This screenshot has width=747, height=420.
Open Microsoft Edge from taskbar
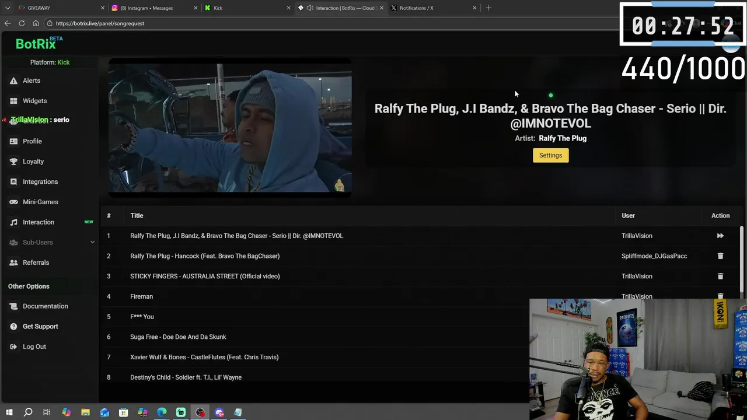pyautogui.click(x=162, y=412)
